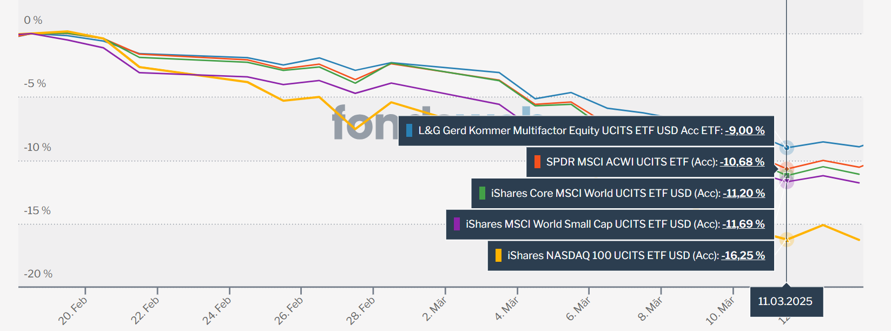Screen dimensions: 891x331
Task: Click the iShares NASDAQ 100 UCITS tooltip text
Action: click(613, 255)
